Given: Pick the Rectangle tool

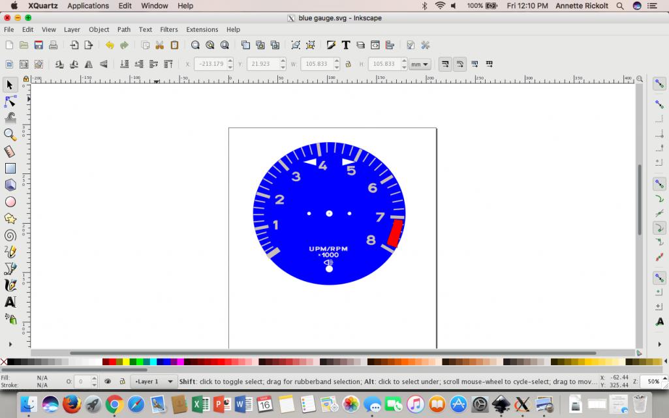Looking at the screenshot, I should click(10, 168).
